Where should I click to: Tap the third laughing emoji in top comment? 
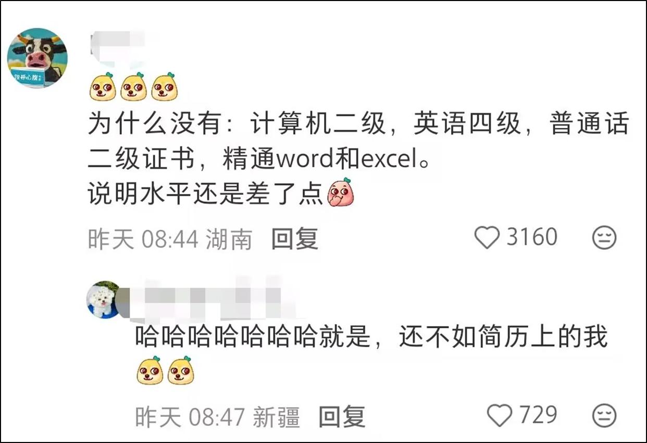click(x=164, y=87)
